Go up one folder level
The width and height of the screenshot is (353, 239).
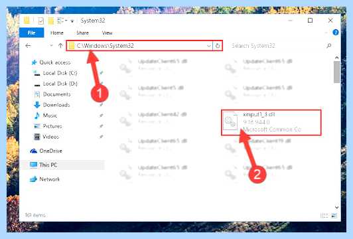point(60,46)
